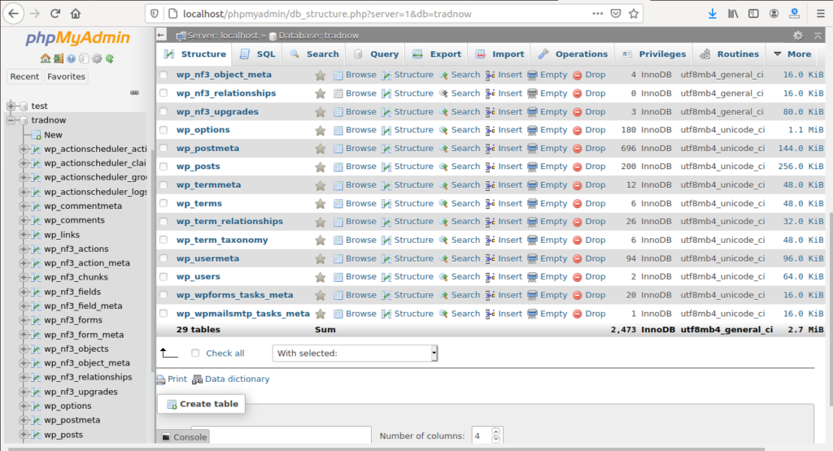The width and height of the screenshot is (833, 451).
Task: Reload navigation panel green icon
Action: [x=110, y=59]
